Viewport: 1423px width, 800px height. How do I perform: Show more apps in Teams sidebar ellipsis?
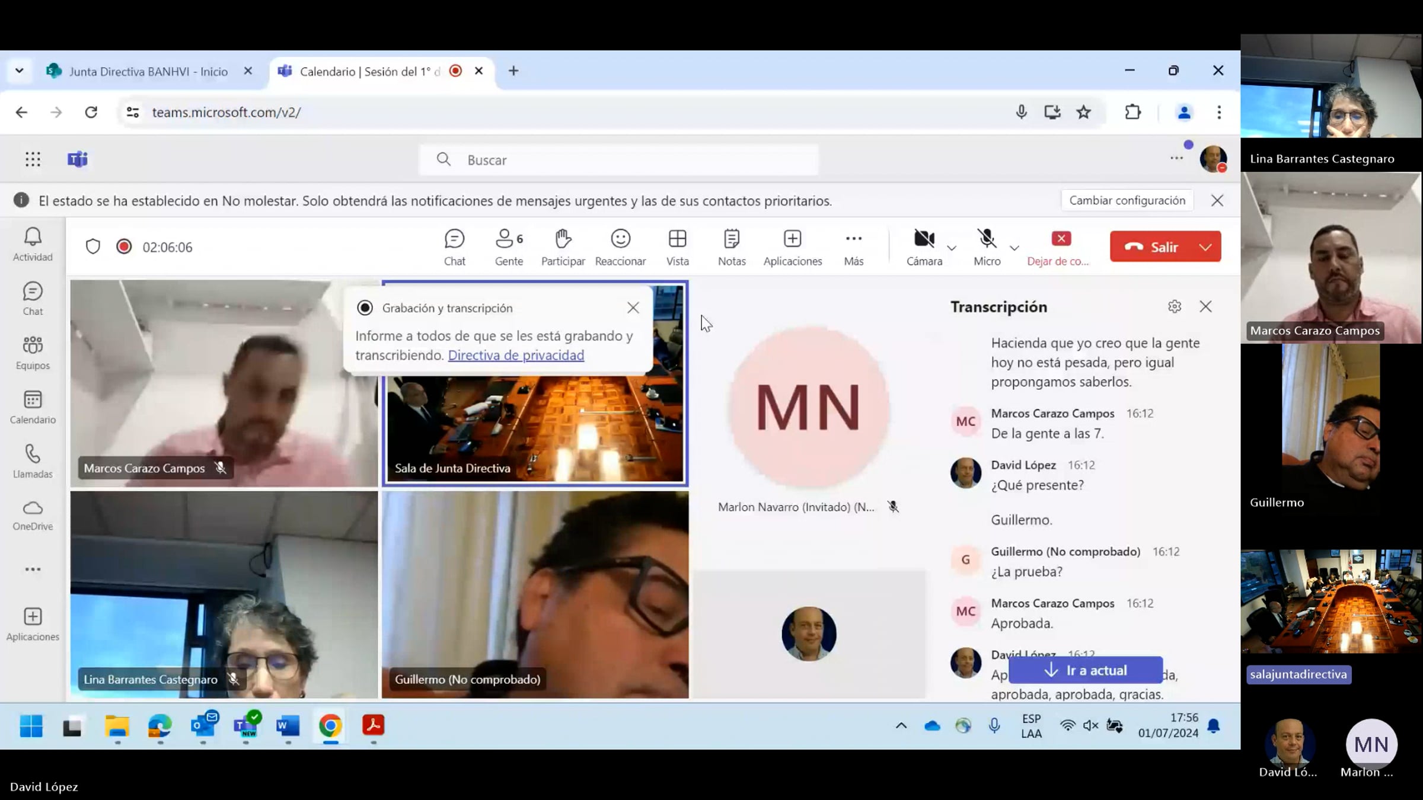(x=33, y=569)
